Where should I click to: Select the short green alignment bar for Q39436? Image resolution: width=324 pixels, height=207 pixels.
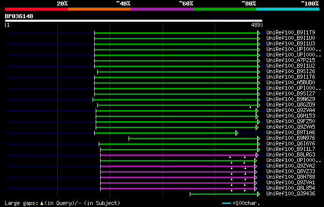click(x=224, y=194)
